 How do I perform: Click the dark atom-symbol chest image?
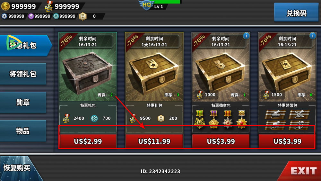tap(88, 73)
